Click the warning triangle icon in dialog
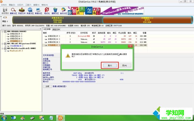The height and width of the screenshot is (121, 194). coord(68,56)
